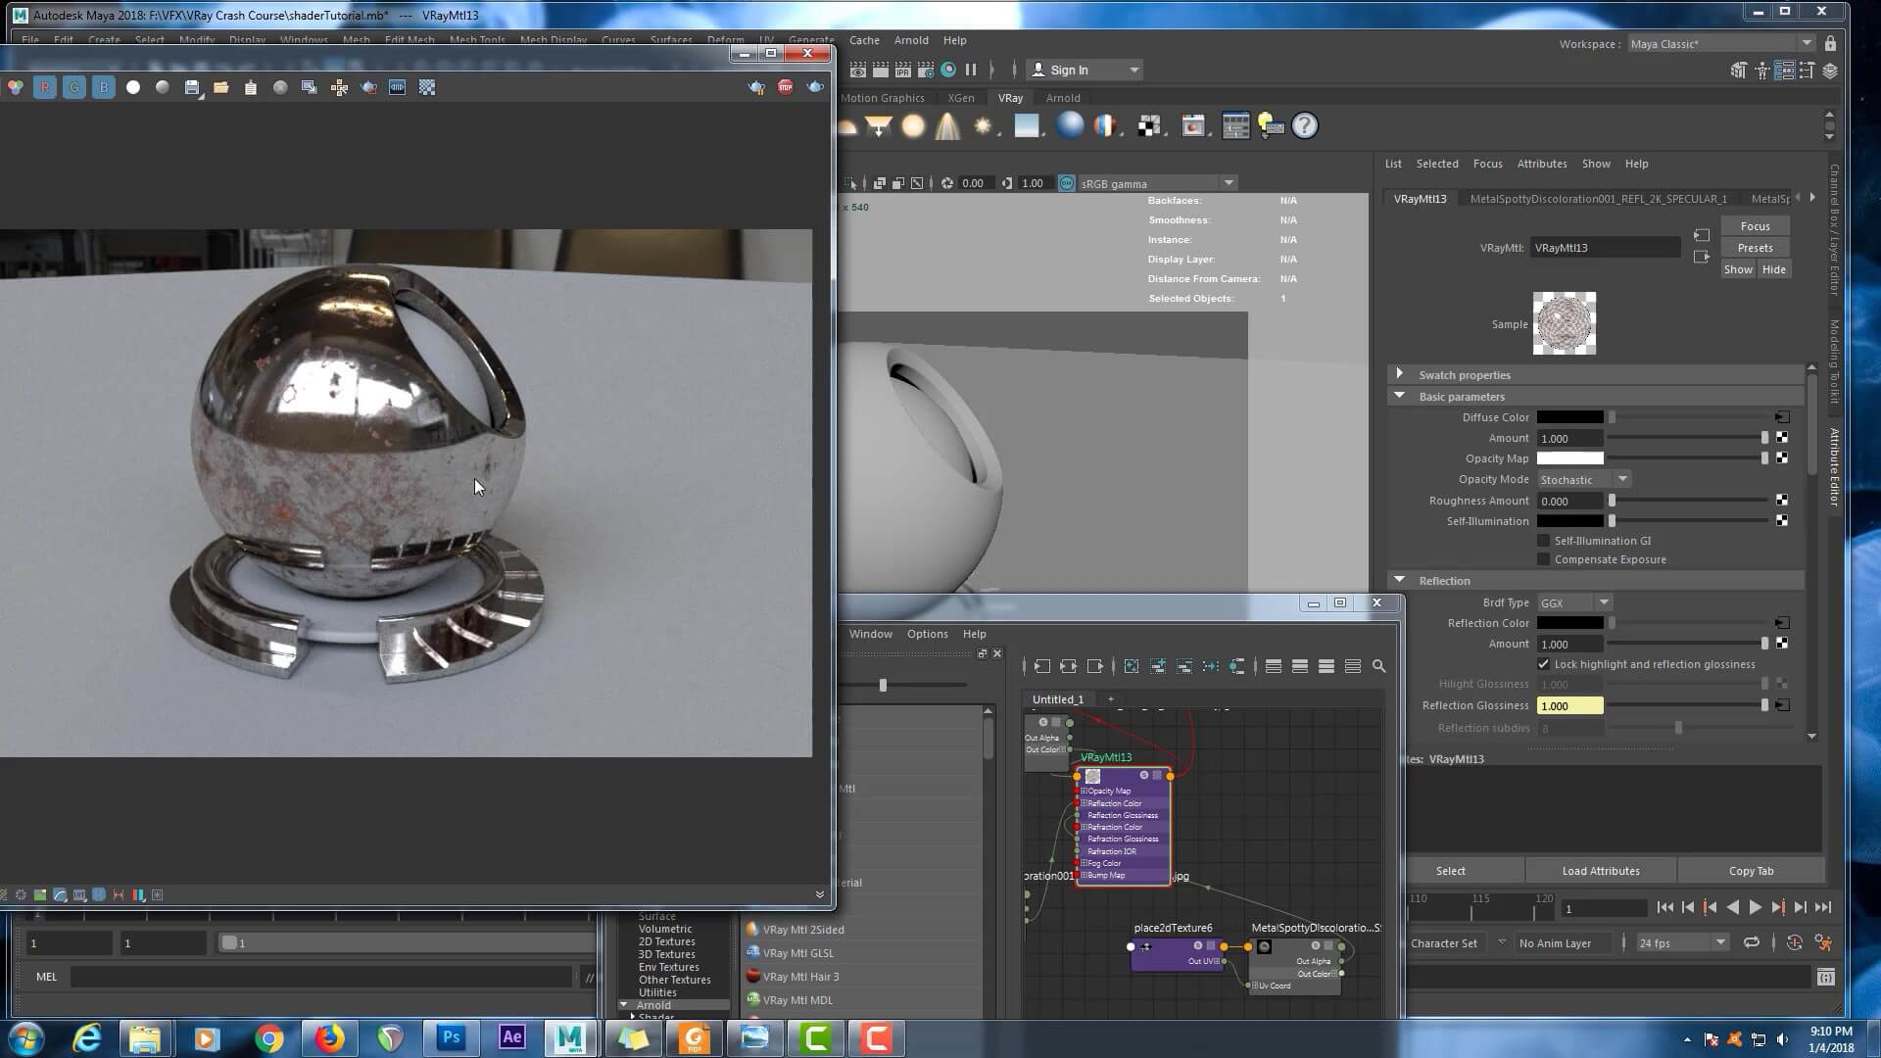Open Photoshop from the taskbar
Image resolution: width=1881 pixels, height=1058 pixels.
pyautogui.click(x=451, y=1037)
